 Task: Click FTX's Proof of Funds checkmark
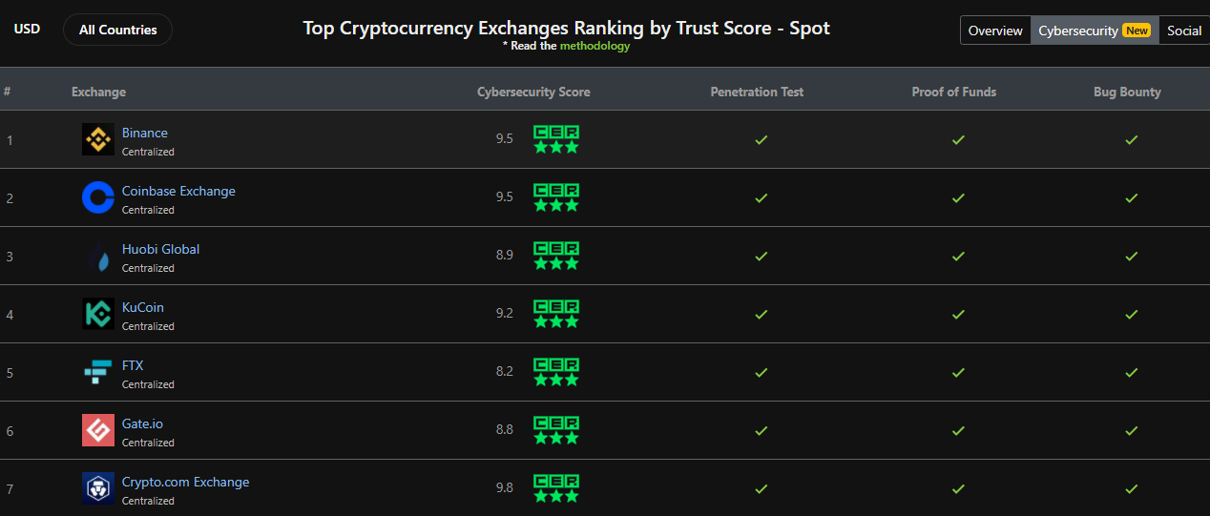[x=958, y=372]
